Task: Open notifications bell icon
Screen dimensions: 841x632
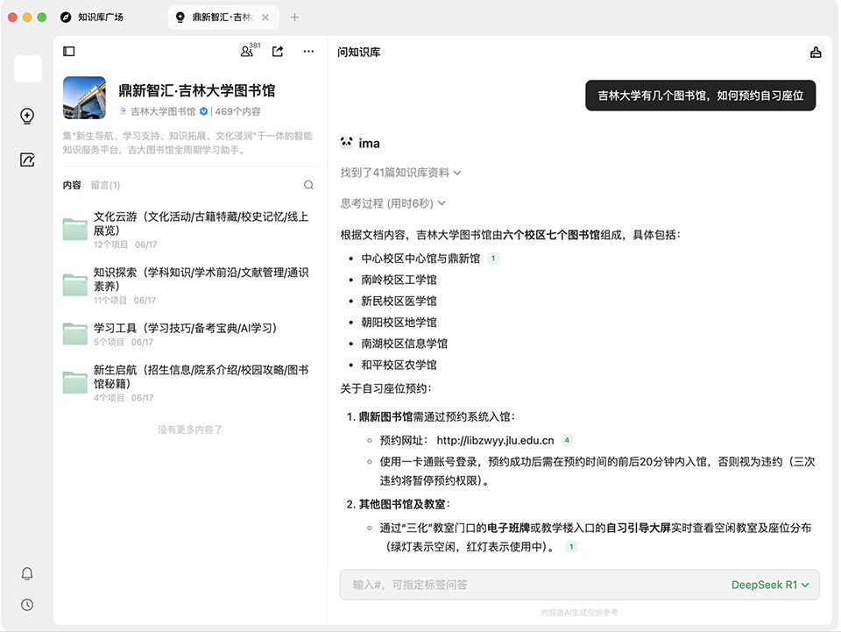Action: [27, 573]
